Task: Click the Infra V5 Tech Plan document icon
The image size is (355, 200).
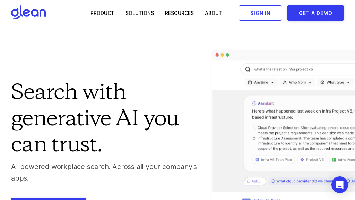Action: pyautogui.click(x=257, y=160)
